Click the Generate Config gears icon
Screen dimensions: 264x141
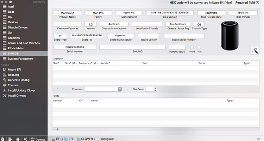[x=5, y=80]
